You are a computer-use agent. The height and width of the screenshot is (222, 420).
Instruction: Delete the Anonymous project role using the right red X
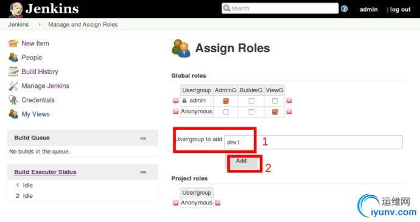pos(217,203)
